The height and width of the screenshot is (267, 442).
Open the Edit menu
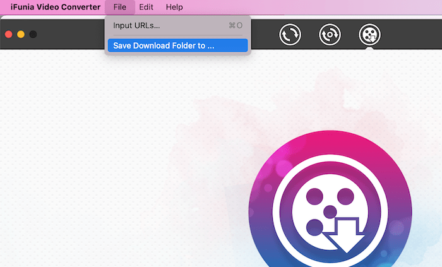click(x=146, y=7)
